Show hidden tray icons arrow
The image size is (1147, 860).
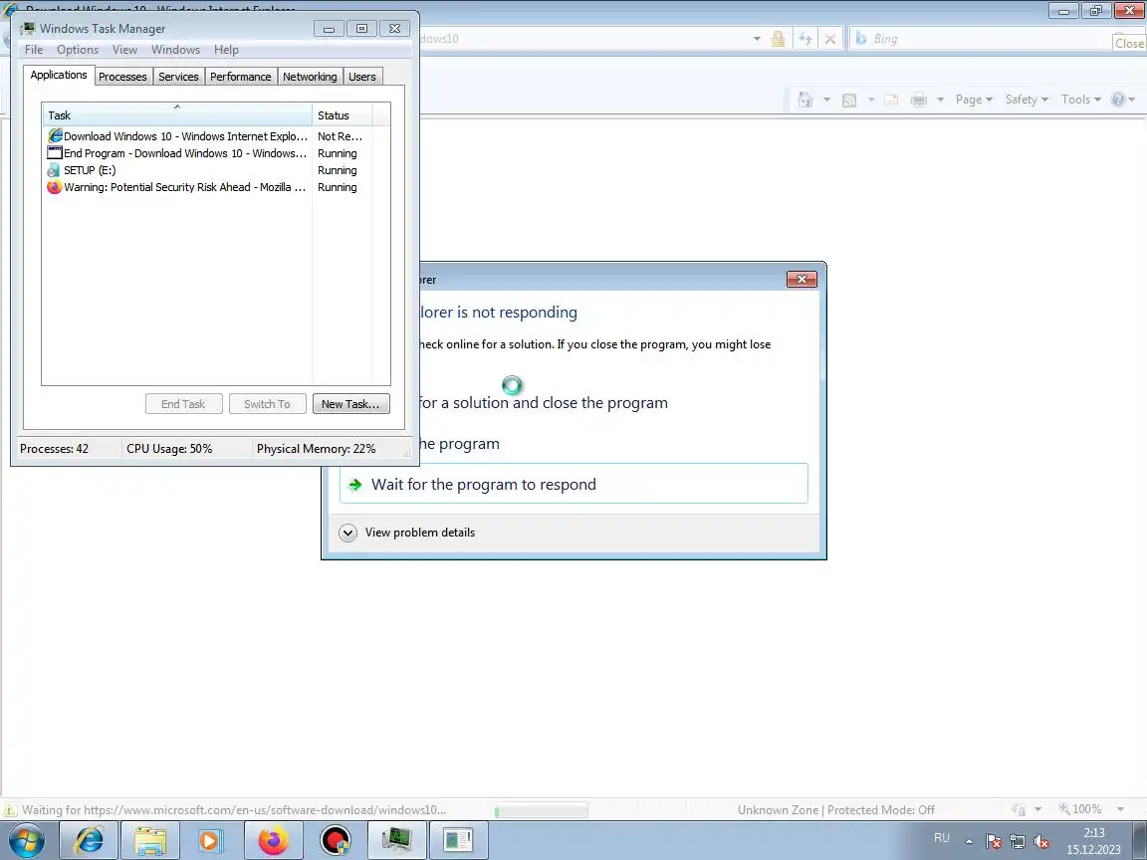969,842
